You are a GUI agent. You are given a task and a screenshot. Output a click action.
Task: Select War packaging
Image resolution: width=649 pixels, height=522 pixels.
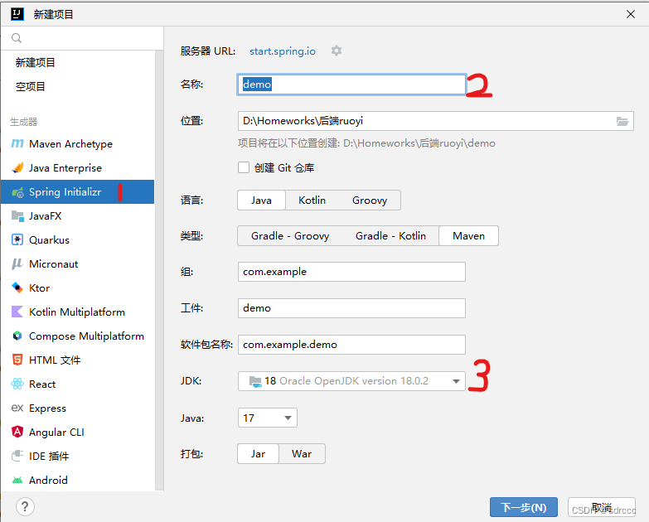coord(302,454)
